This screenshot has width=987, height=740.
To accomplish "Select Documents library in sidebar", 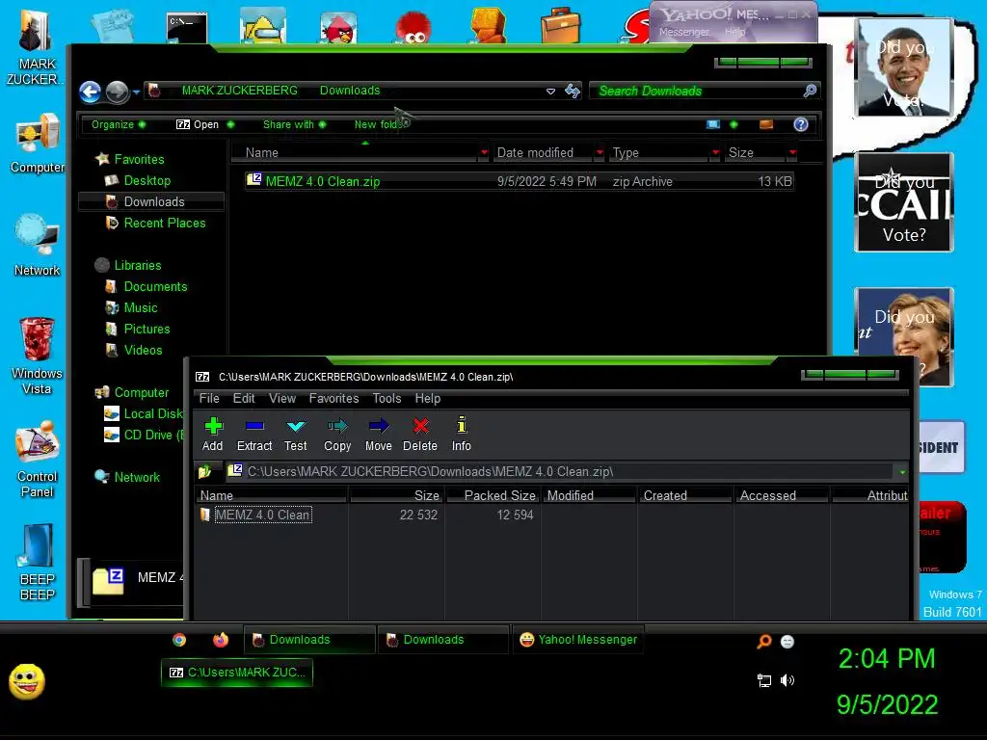I will tap(155, 286).
